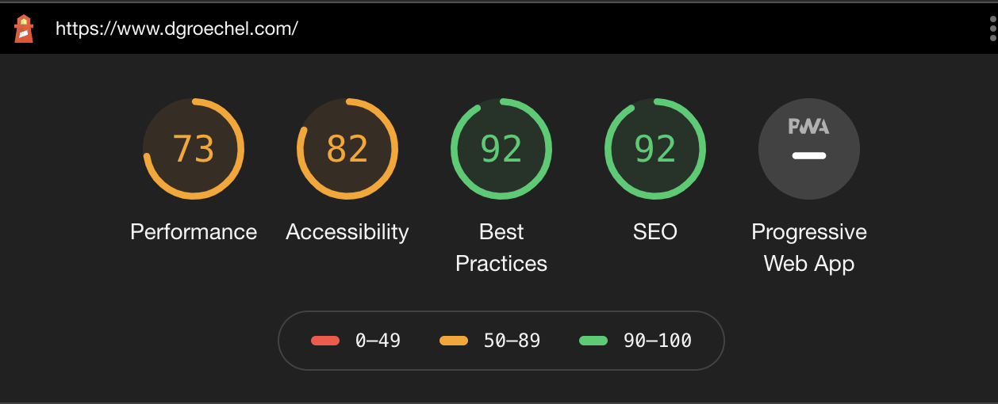This screenshot has height=404, width=998.
Task: Open the three-dot tools menu
Action: [992, 29]
